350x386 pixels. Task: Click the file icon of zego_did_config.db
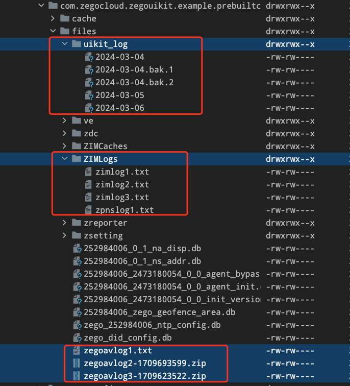coord(77,338)
